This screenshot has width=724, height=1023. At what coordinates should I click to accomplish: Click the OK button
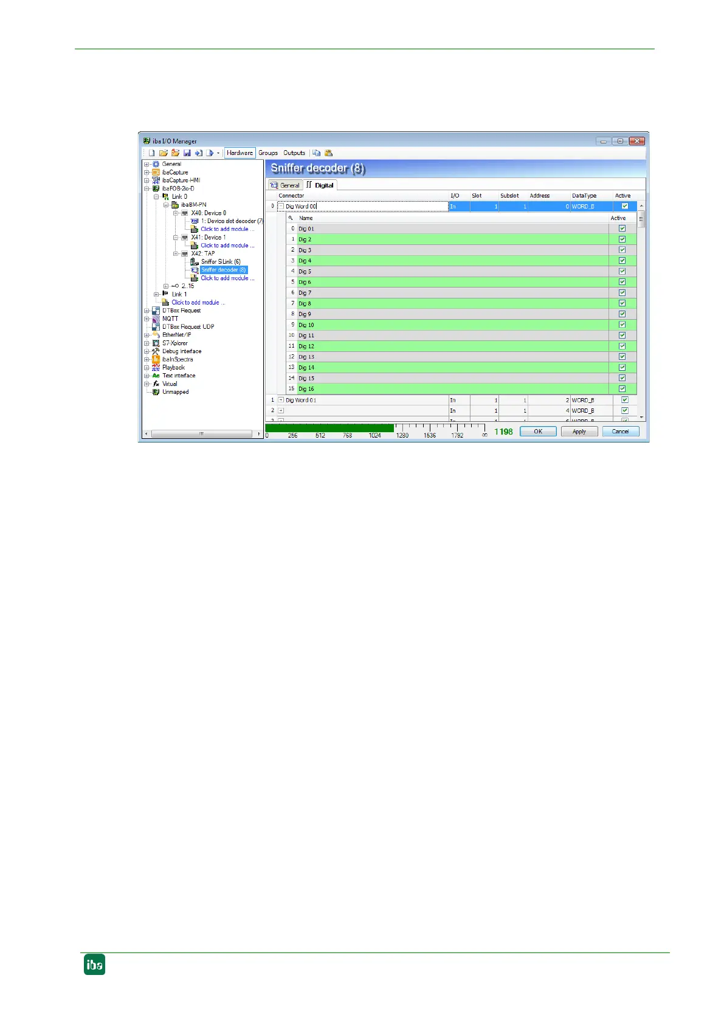coord(538,432)
